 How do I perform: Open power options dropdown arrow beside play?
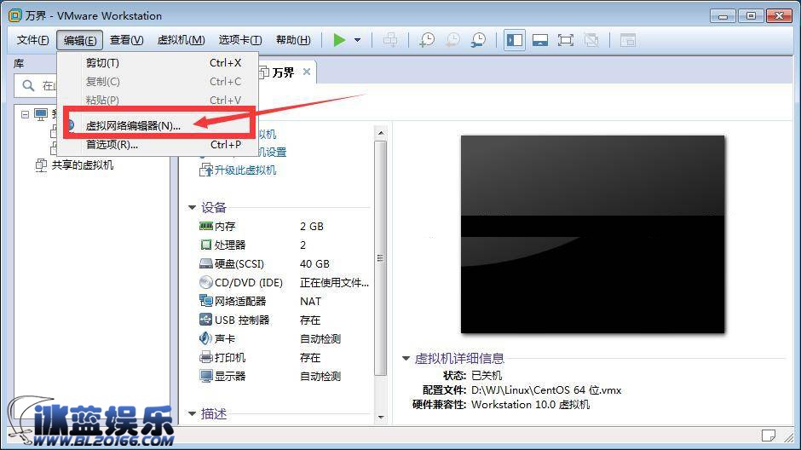coord(358,40)
